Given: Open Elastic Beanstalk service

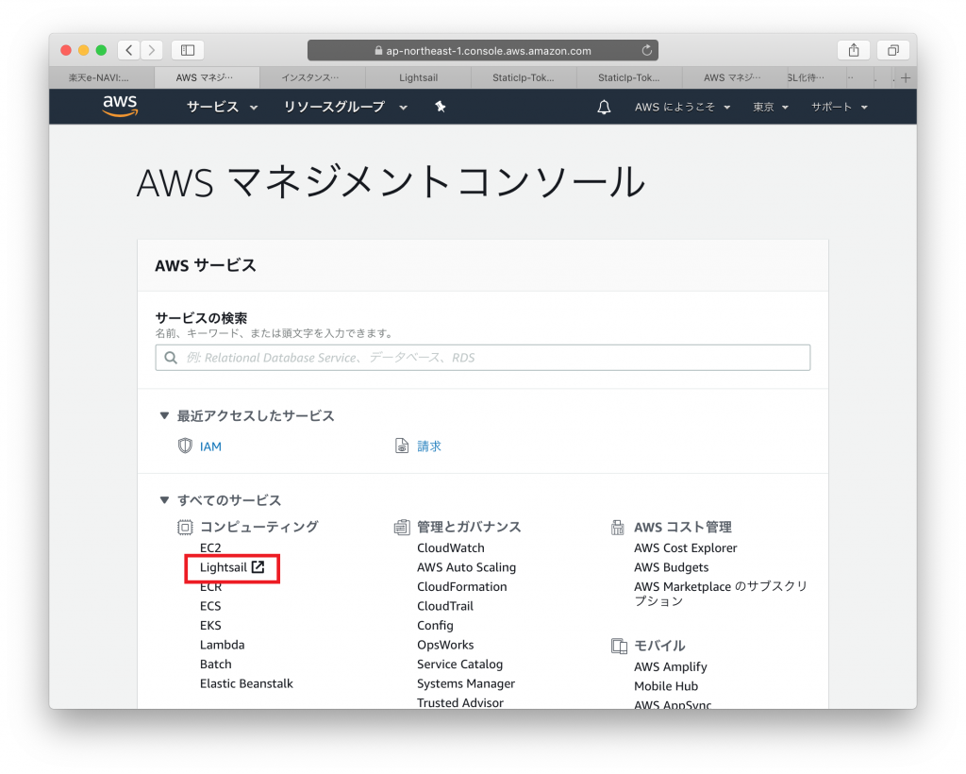Looking at the screenshot, I should click(246, 683).
